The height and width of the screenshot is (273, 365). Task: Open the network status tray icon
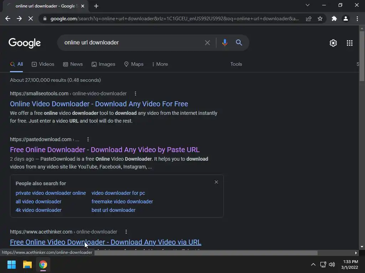[x=323, y=264]
